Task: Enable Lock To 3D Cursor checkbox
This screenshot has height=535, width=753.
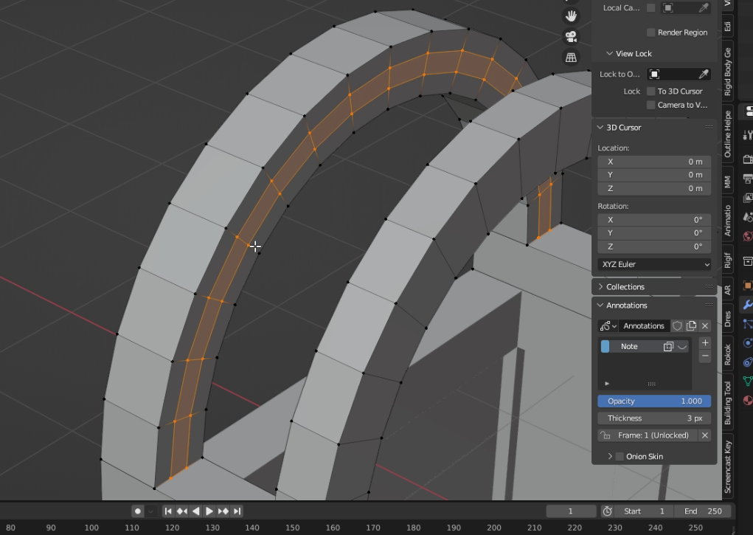Action: coord(650,91)
